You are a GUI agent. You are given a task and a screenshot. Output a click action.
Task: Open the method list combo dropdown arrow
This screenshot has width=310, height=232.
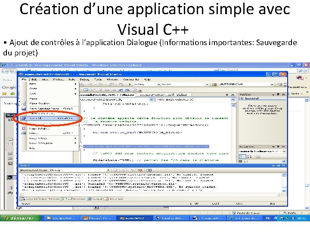click(233, 100)
